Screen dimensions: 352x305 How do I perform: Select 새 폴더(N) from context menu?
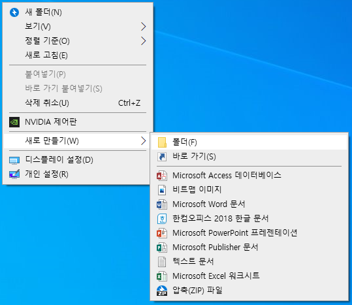[x=78, y=12]
